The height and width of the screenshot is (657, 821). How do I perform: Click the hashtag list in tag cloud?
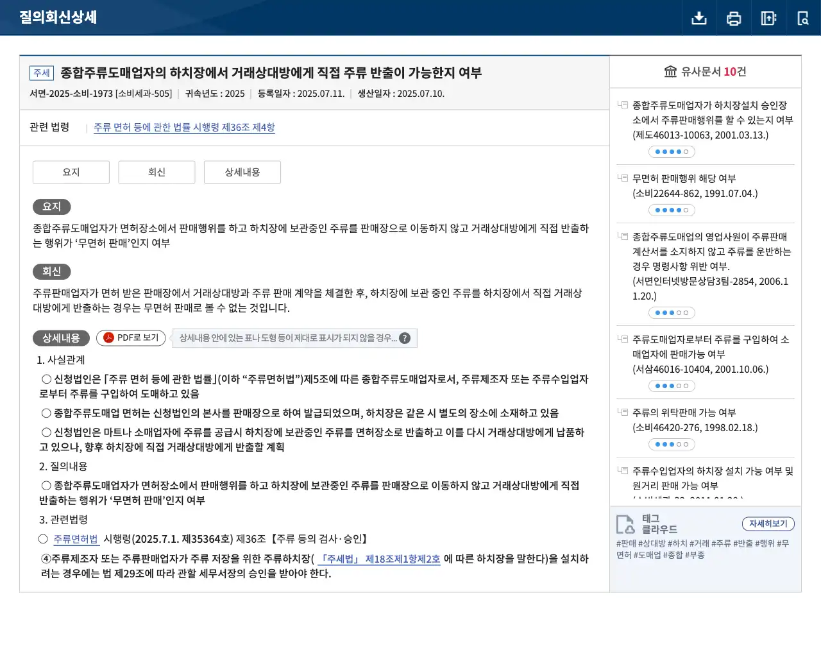pyautogui.click(x=703, y=549)
